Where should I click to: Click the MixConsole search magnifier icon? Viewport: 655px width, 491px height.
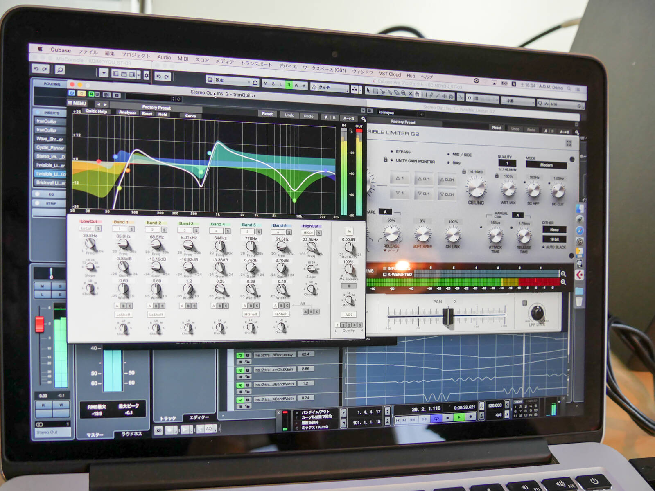(x=60, y=70)
